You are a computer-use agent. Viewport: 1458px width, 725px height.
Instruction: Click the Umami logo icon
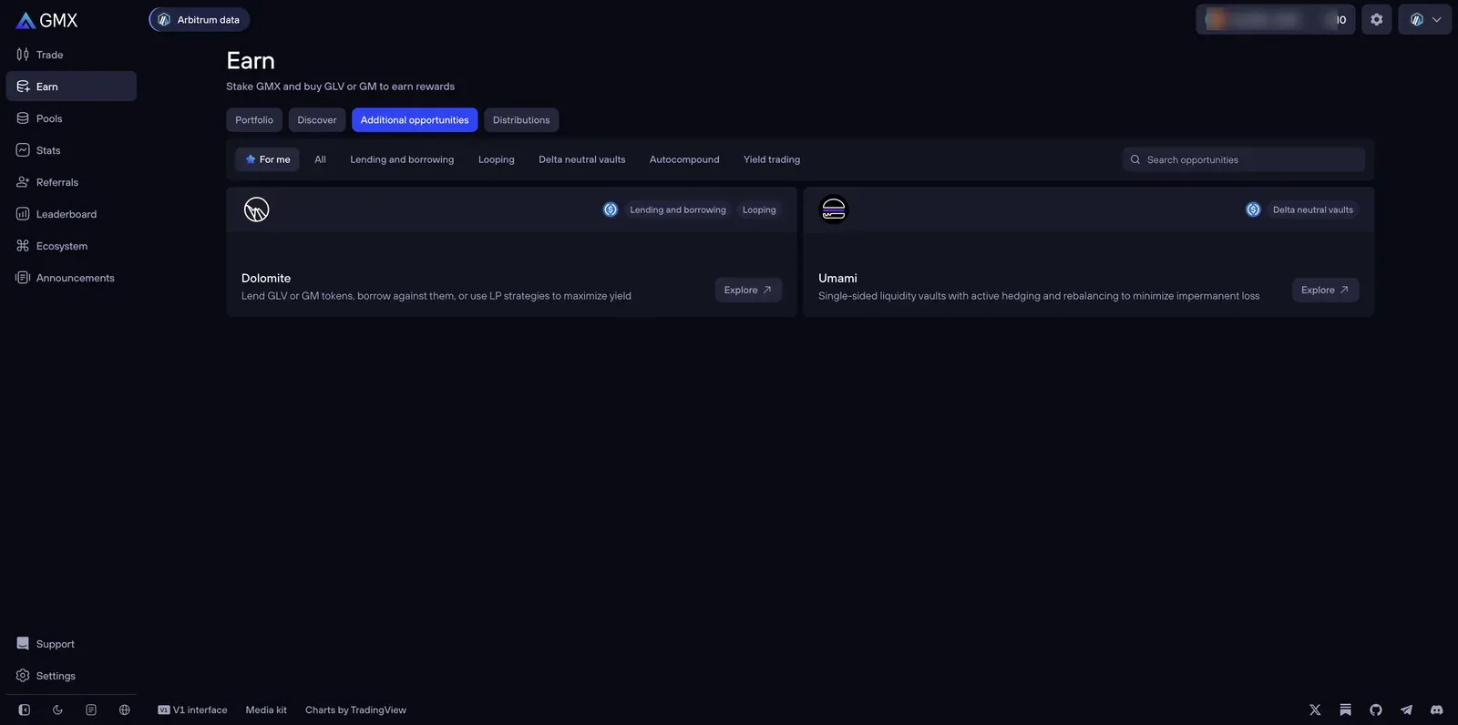pos(834,209)
